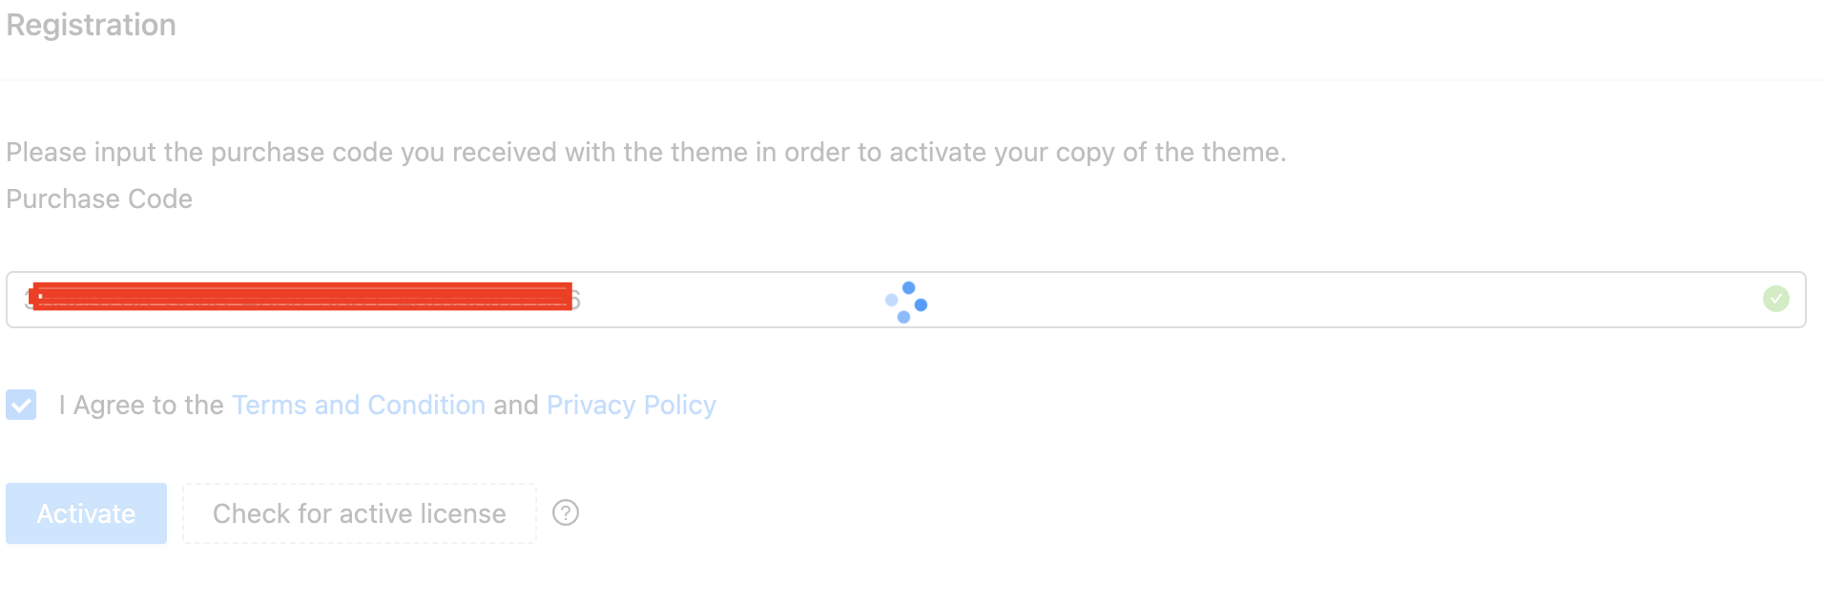Click the blue loading spinner dots

click(906, 302)
